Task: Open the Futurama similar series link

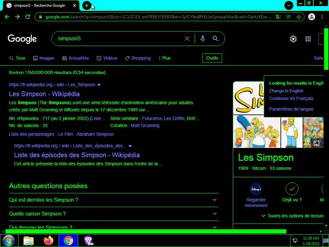Action: [x=152, y=118]
